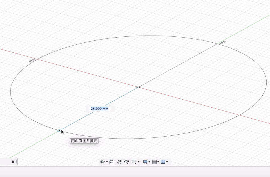
Task: Click the Grid and Snaps icon
Action: [x=154, y=162]
